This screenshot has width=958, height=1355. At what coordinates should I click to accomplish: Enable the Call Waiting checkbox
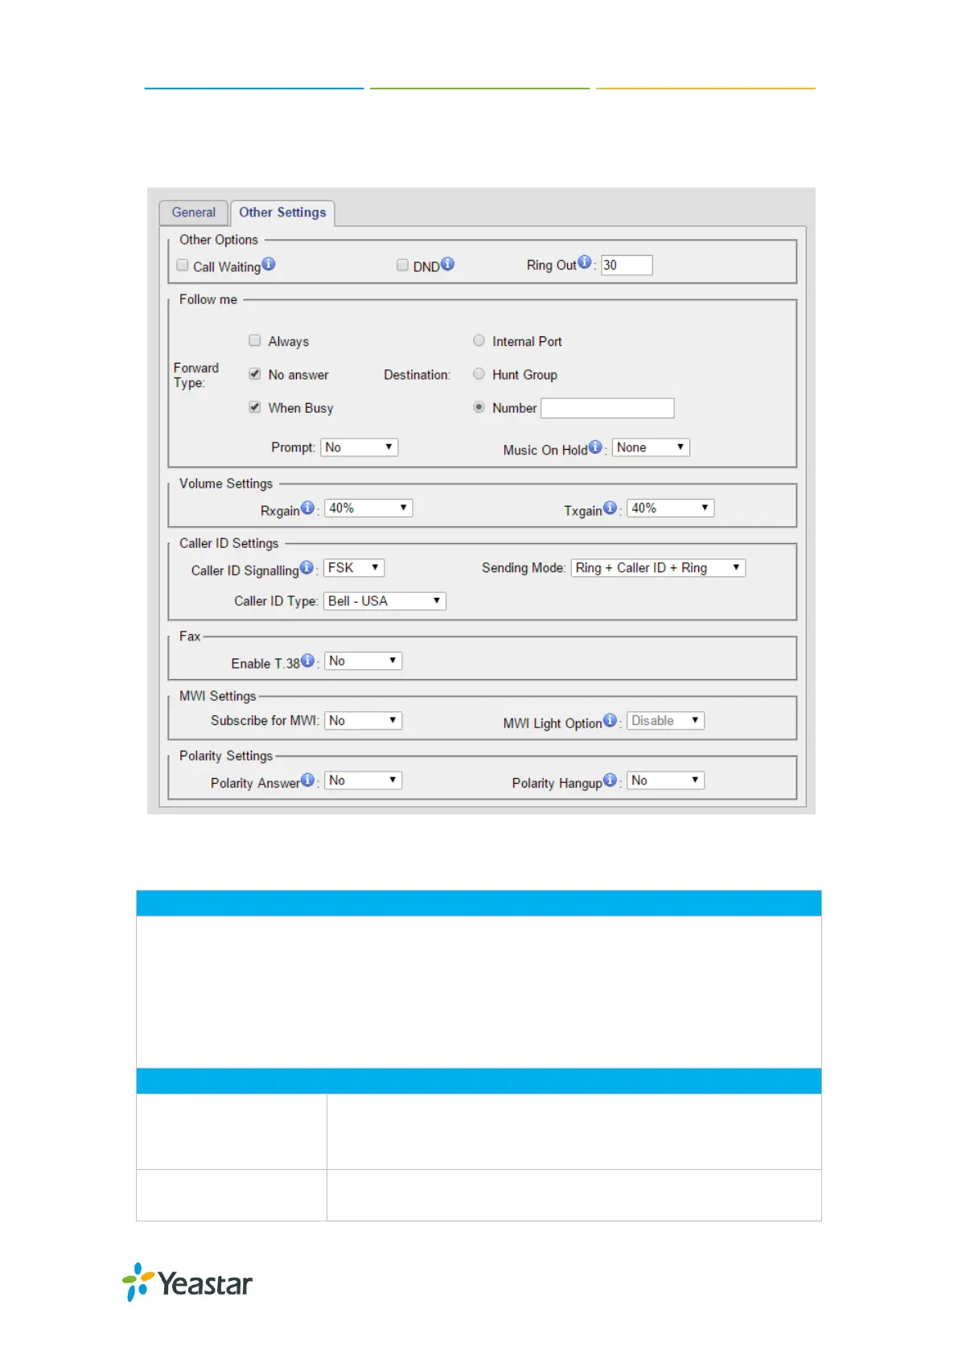pos(183,265)
